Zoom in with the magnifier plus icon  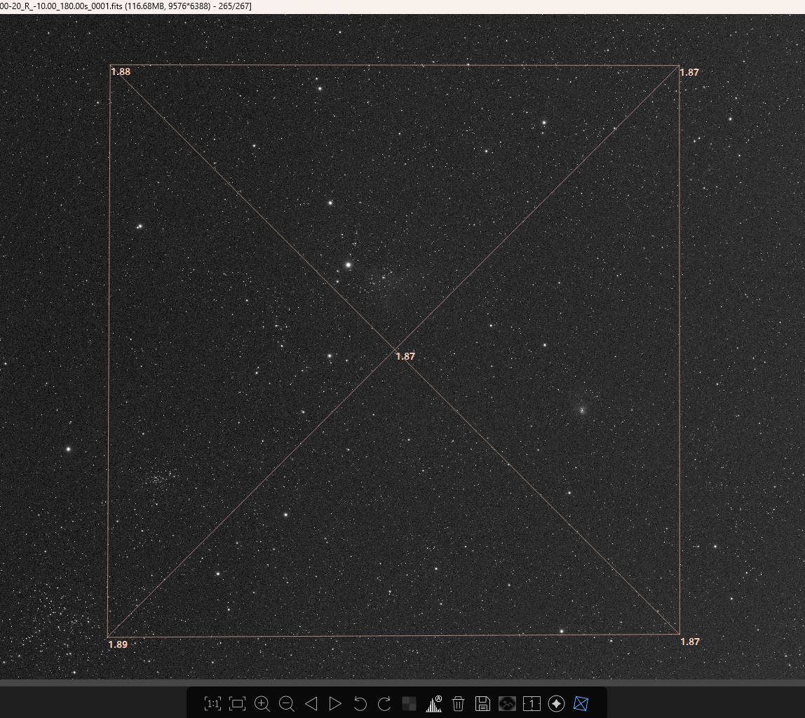tap(262, 703)
